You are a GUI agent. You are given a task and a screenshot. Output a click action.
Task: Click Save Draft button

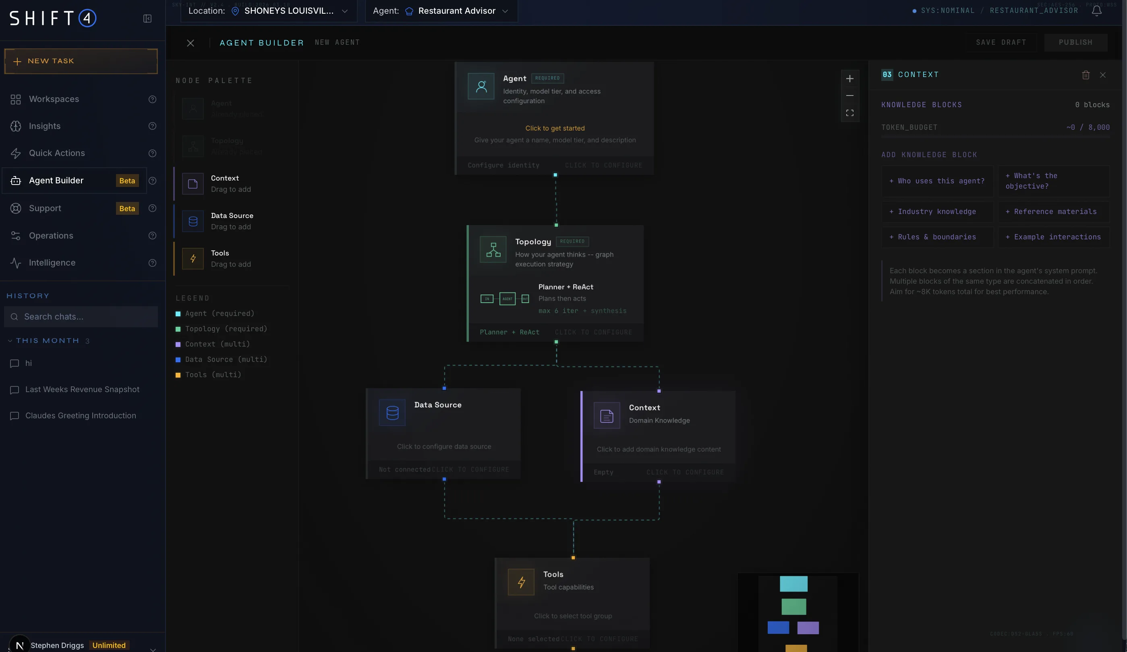pyautogui.click(x=1001, y=42)
